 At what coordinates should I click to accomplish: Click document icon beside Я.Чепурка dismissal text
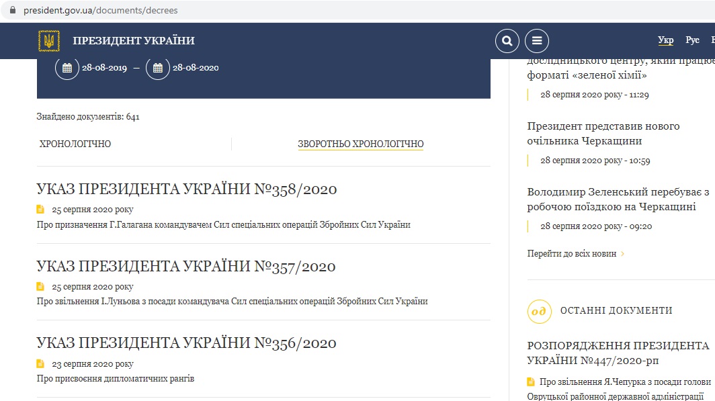531,382
